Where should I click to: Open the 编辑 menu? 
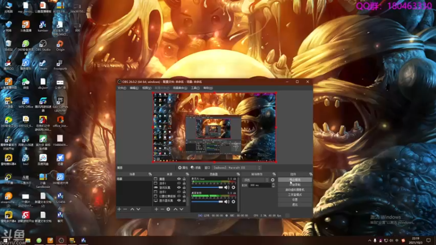click(x=134, y=88)
